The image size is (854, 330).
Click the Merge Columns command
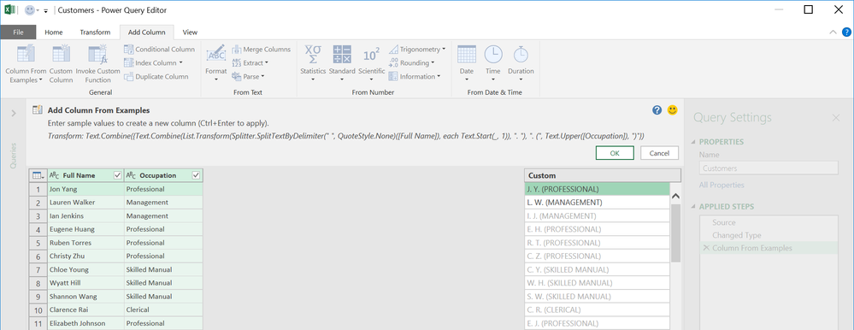click(x=262, y=49)
